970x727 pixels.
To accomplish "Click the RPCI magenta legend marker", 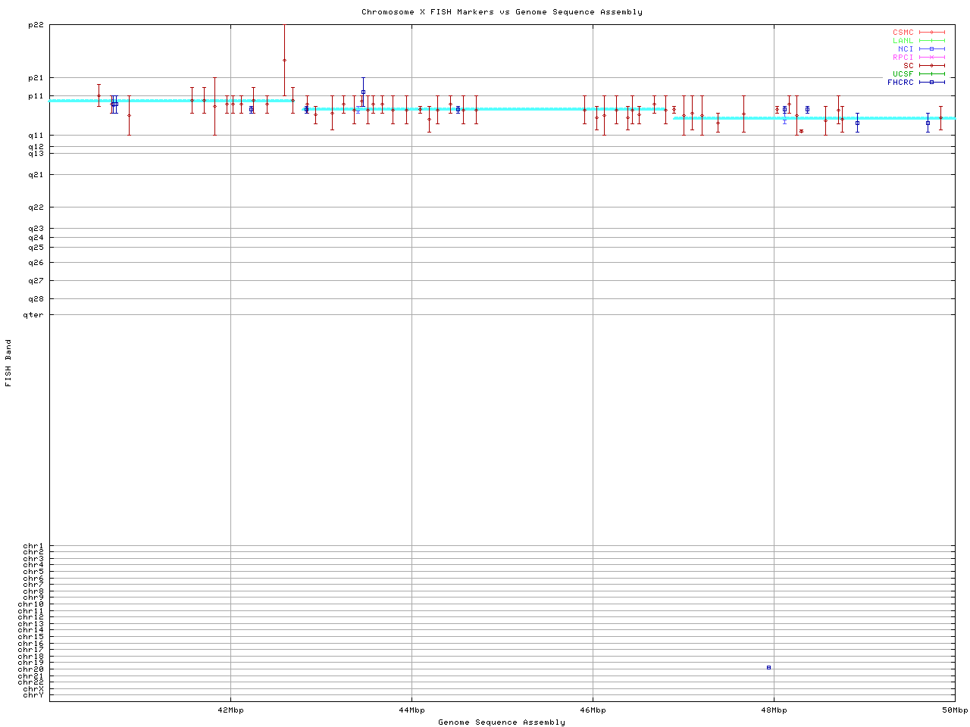I will [x=931, y=58].
